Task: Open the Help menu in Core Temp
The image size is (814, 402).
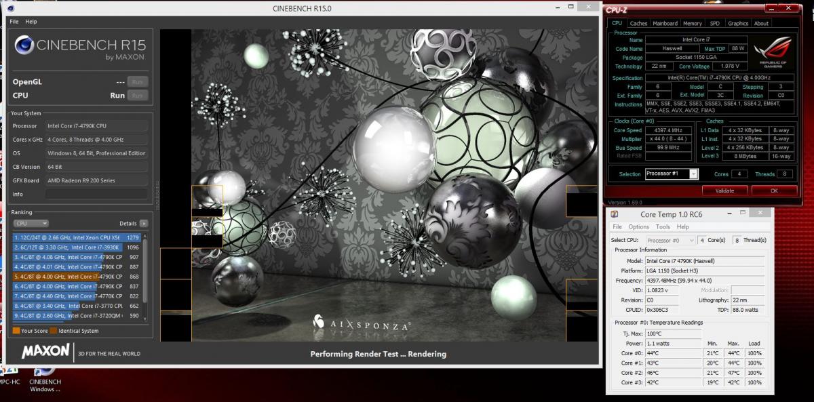Action: pyautogui.click(x=682, y=227)
